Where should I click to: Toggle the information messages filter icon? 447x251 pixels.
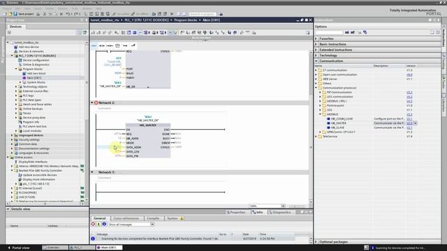pyautogui.click(x=104, y=225)
